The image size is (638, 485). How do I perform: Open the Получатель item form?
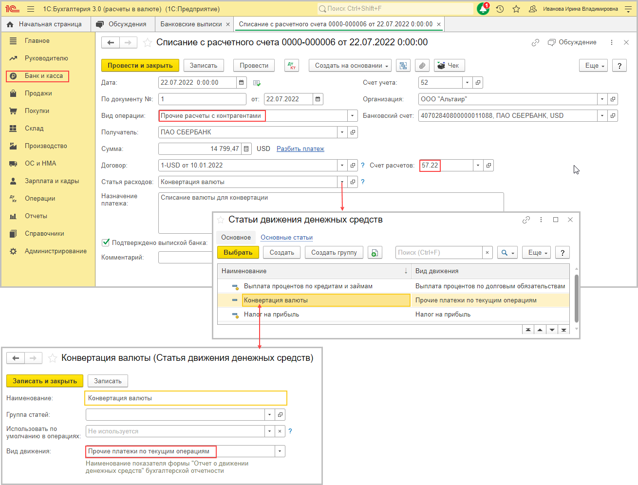(x=353, y=132)
